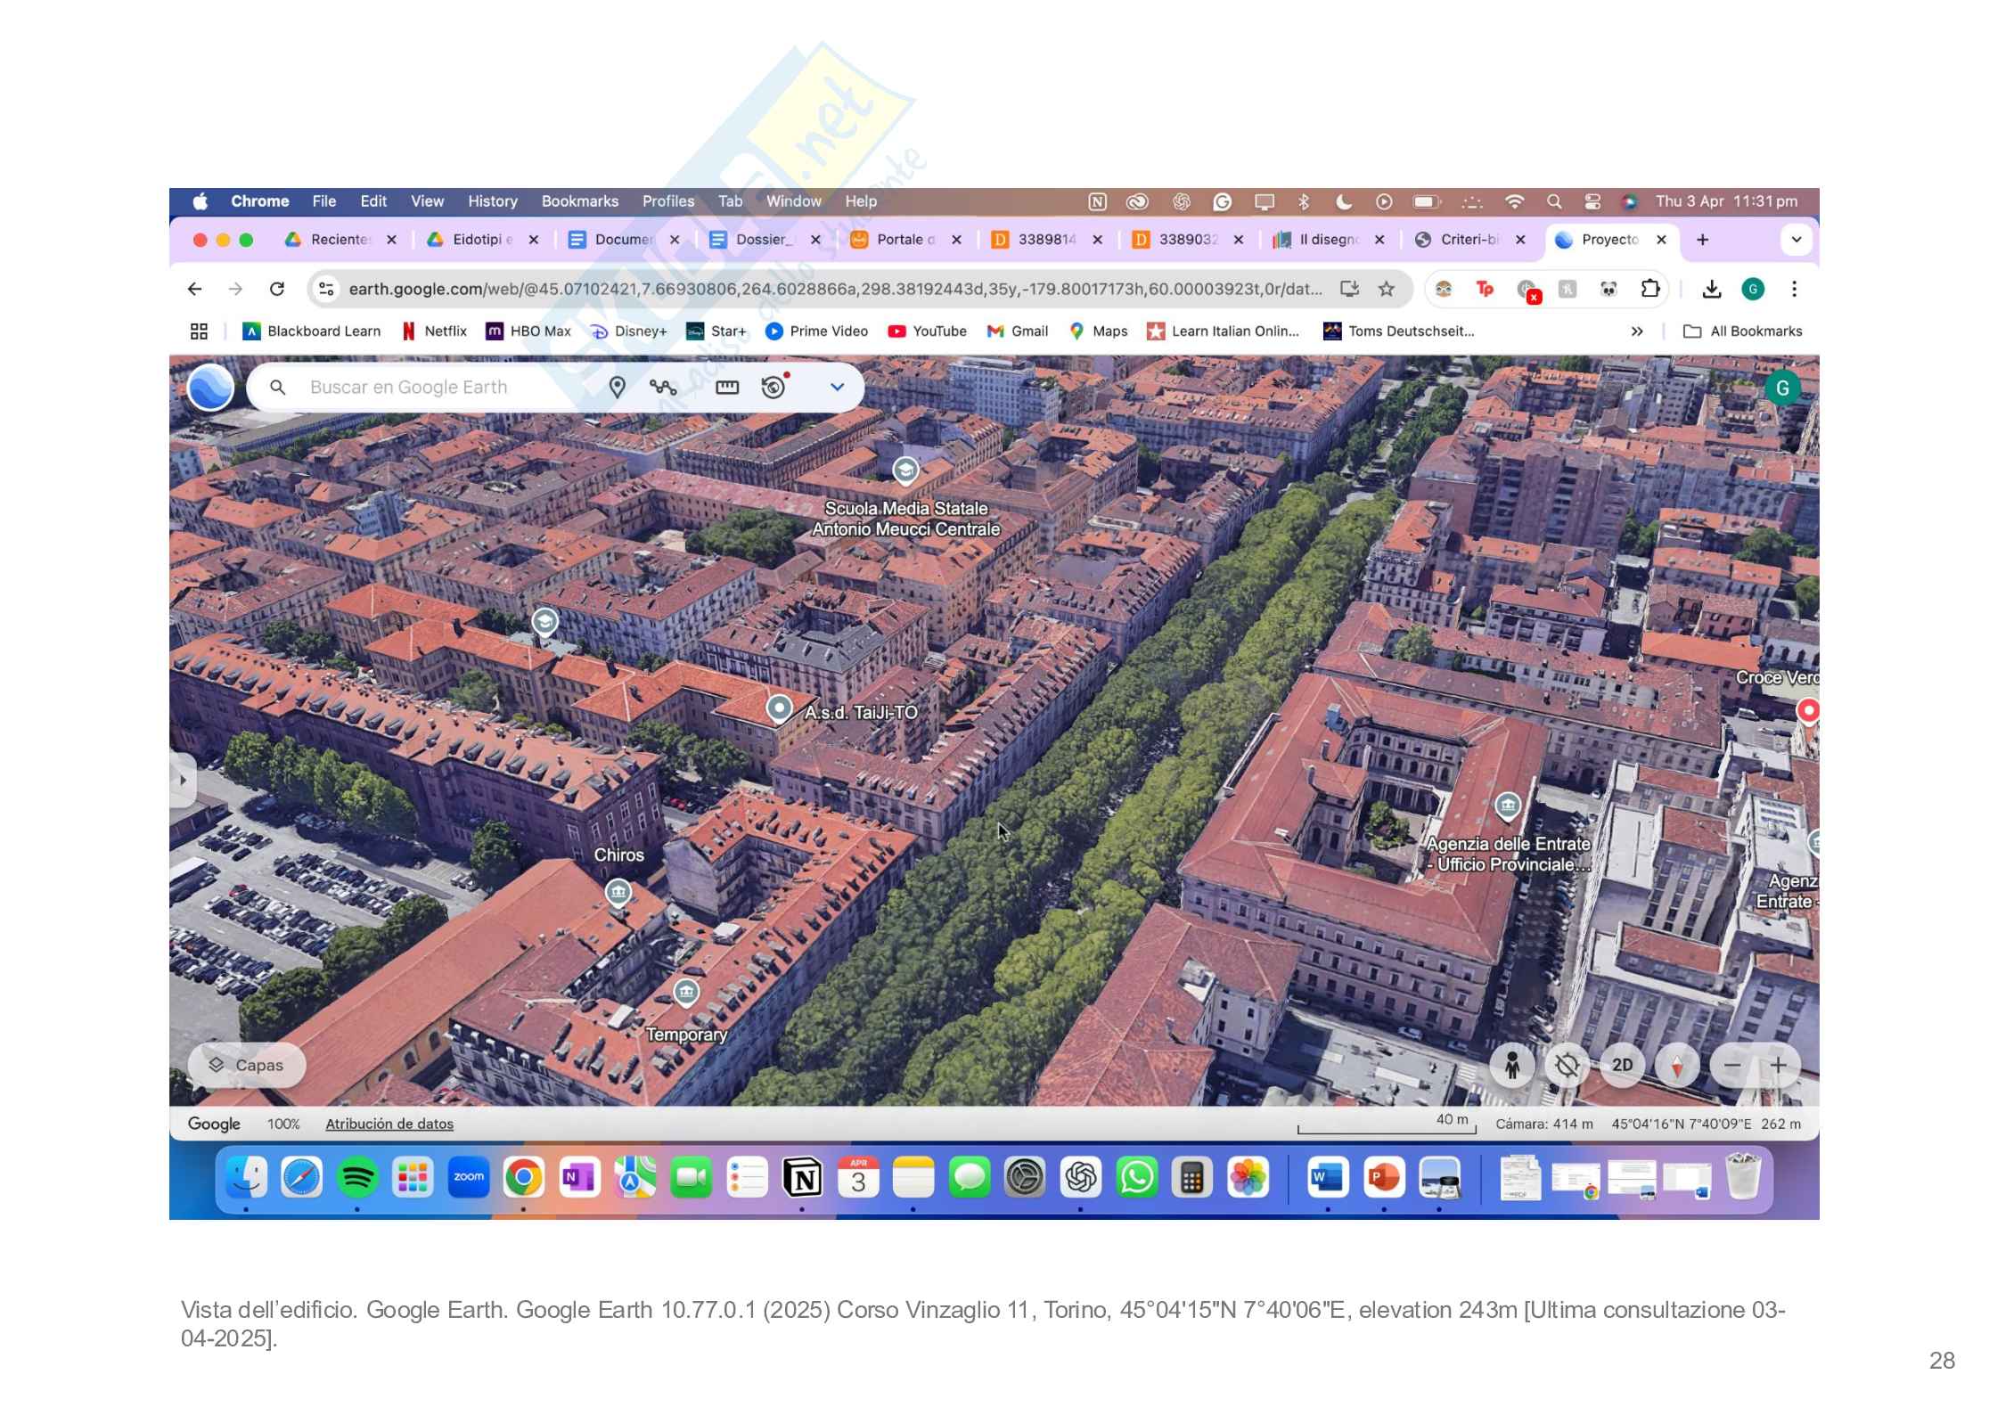
Task: Click the Google Earth placemark pin icon
Action: click(x=617, y=387)
